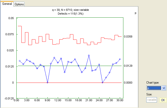This screenshot has height=108, width=167.
Task: Click the 15.00 x-axis tick label
Action: (x=68, y=100)
